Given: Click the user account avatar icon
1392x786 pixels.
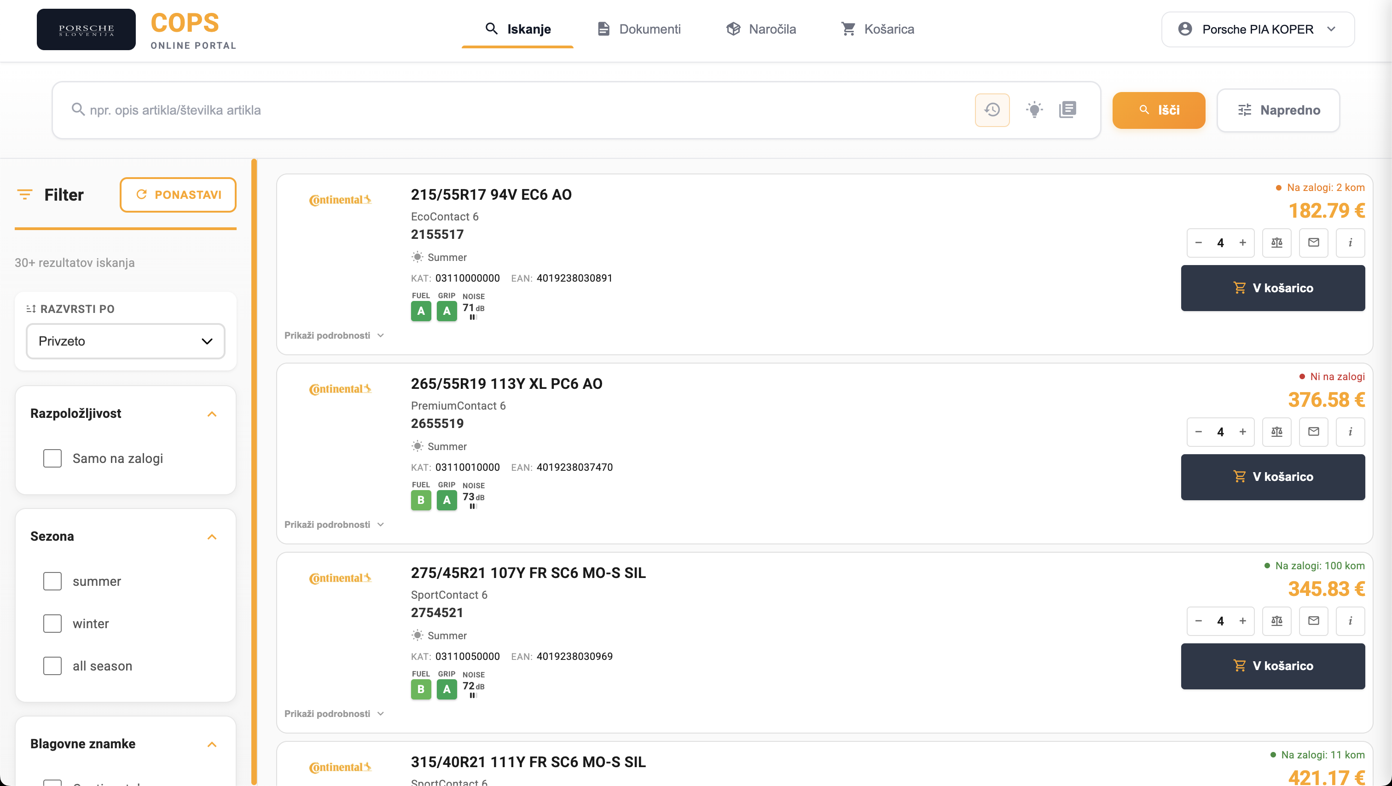Looking at the screenshot, I should pos(1184,29).
